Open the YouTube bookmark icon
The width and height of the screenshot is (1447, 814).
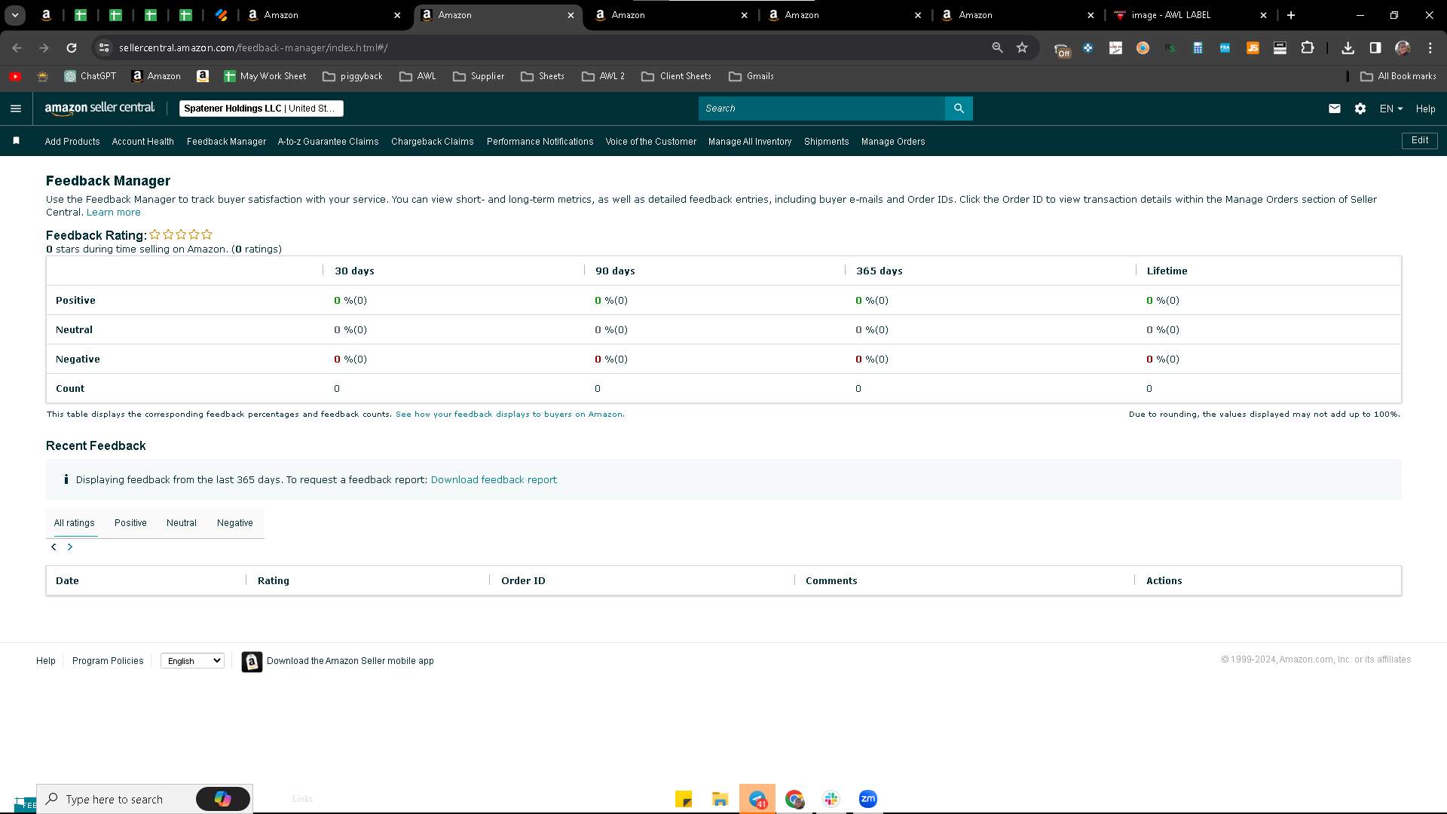(x=15, y=76)
